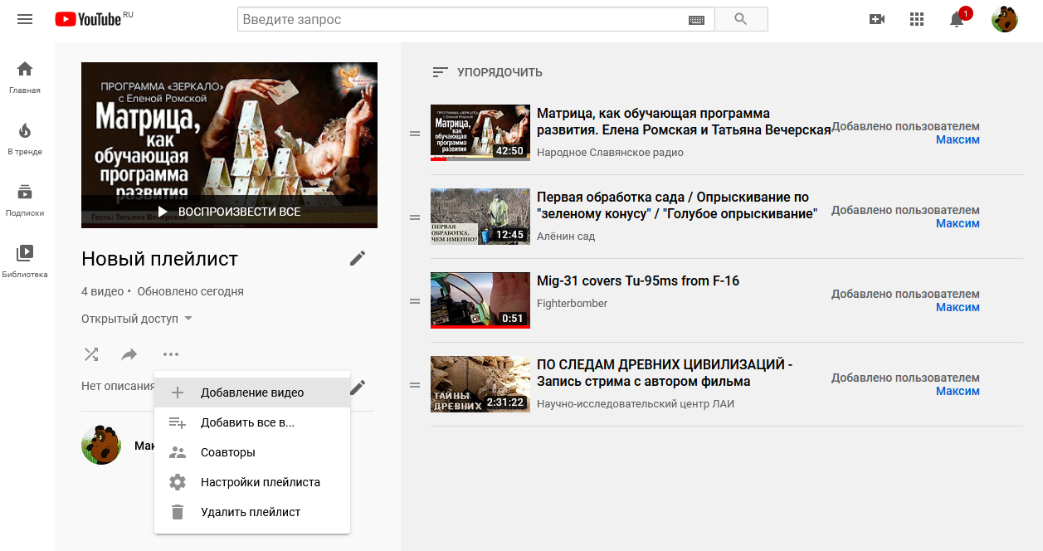Select Удалить плейлист menu entry
This screenshot has width=1043, height=551.
tap(250, 512)
